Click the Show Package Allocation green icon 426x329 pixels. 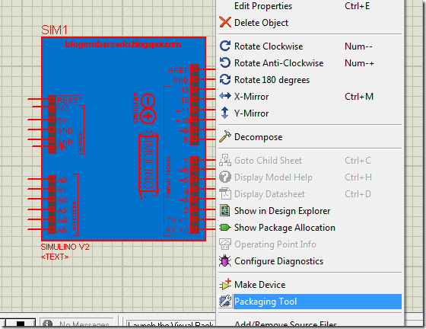pyautogui.click(x=225, y=227)
